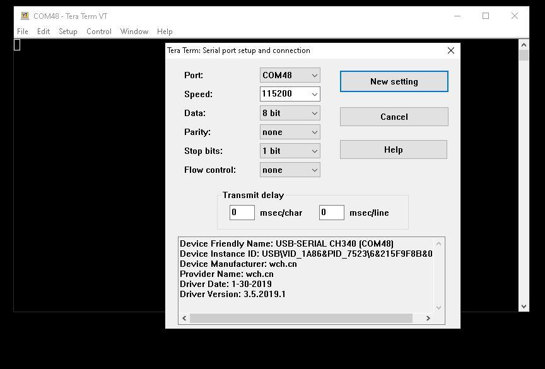Image resolution: width=545 pixels, height=369 pixels.
Task: Open the Window menu
Action: [134, 32]
